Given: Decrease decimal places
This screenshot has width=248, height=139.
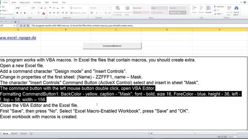Looking at the screenshot, I should (x=109, y=13).
